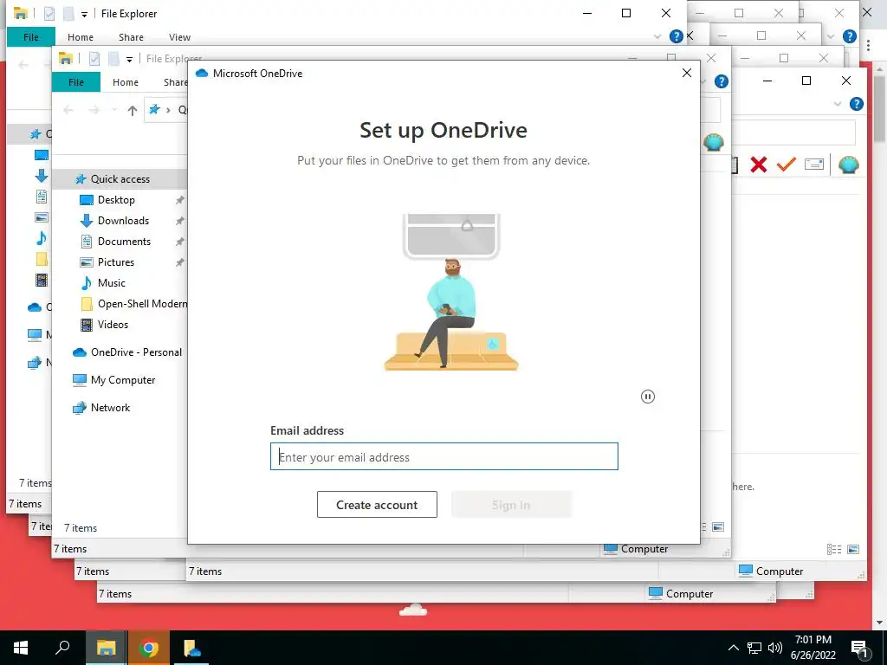Select Pictures under Quick access
887x665 pixels.
[x=115, y=262]
